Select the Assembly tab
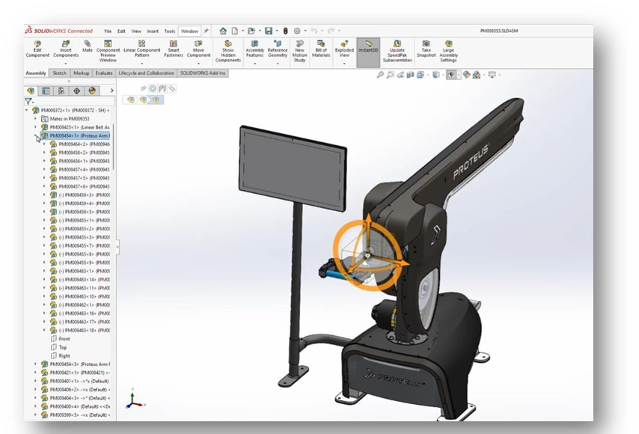The image size is (639, 434). 36,73
